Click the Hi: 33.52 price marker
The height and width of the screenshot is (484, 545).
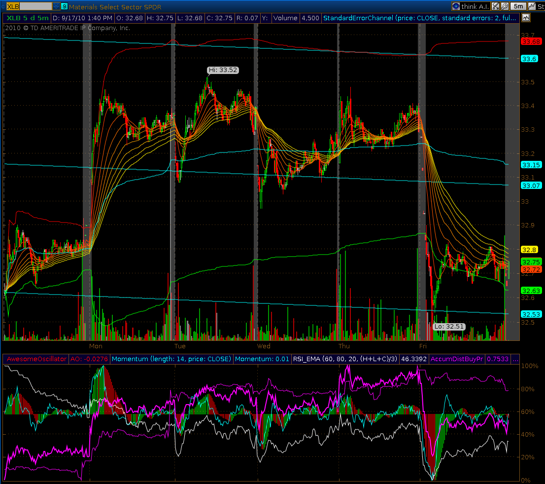coord(223,70)
